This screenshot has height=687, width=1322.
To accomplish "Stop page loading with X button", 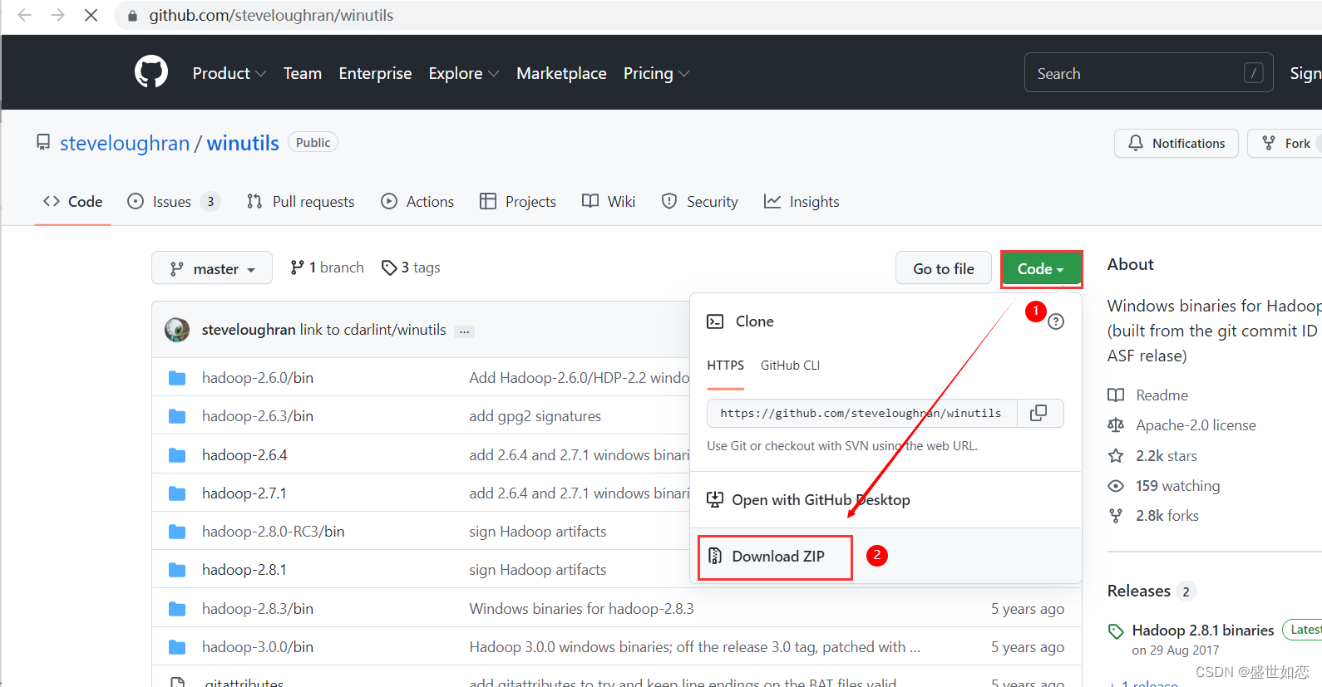I will 91,15.
